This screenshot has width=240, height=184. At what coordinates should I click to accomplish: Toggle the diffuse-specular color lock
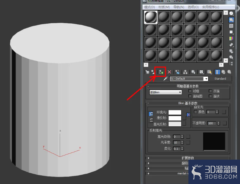[151, 120]
